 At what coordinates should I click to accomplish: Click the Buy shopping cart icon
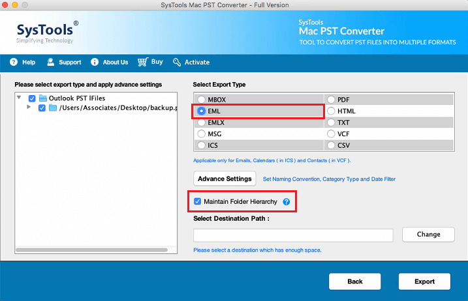tap(143, 62)
